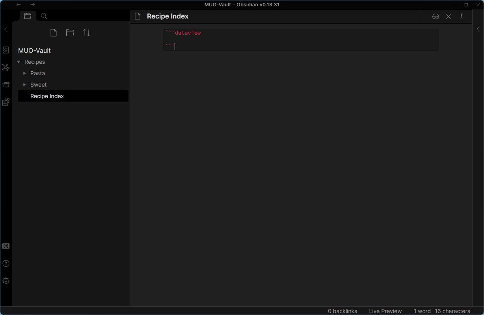The image size is (484, 315).
Task: Maximize the Obsidian window
Action: point(466,5)
